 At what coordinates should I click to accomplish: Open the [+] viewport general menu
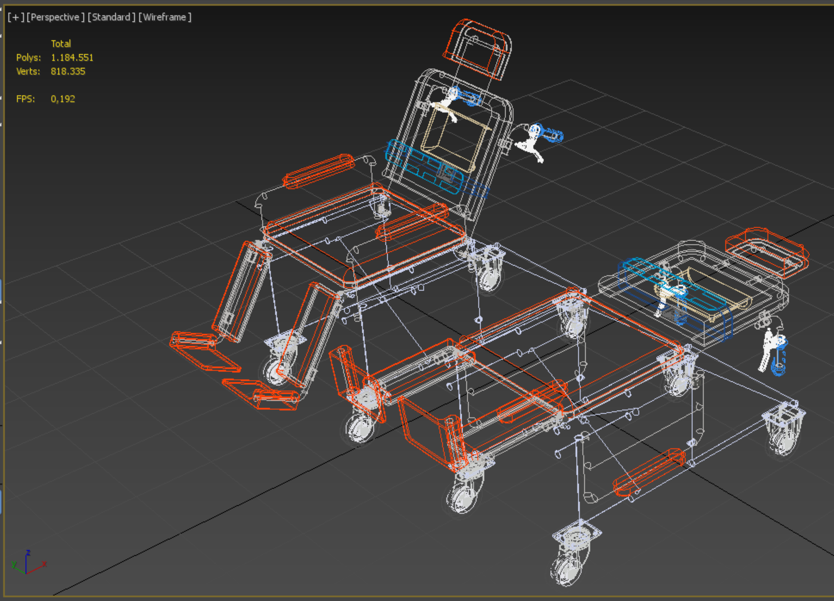(16, 17)
